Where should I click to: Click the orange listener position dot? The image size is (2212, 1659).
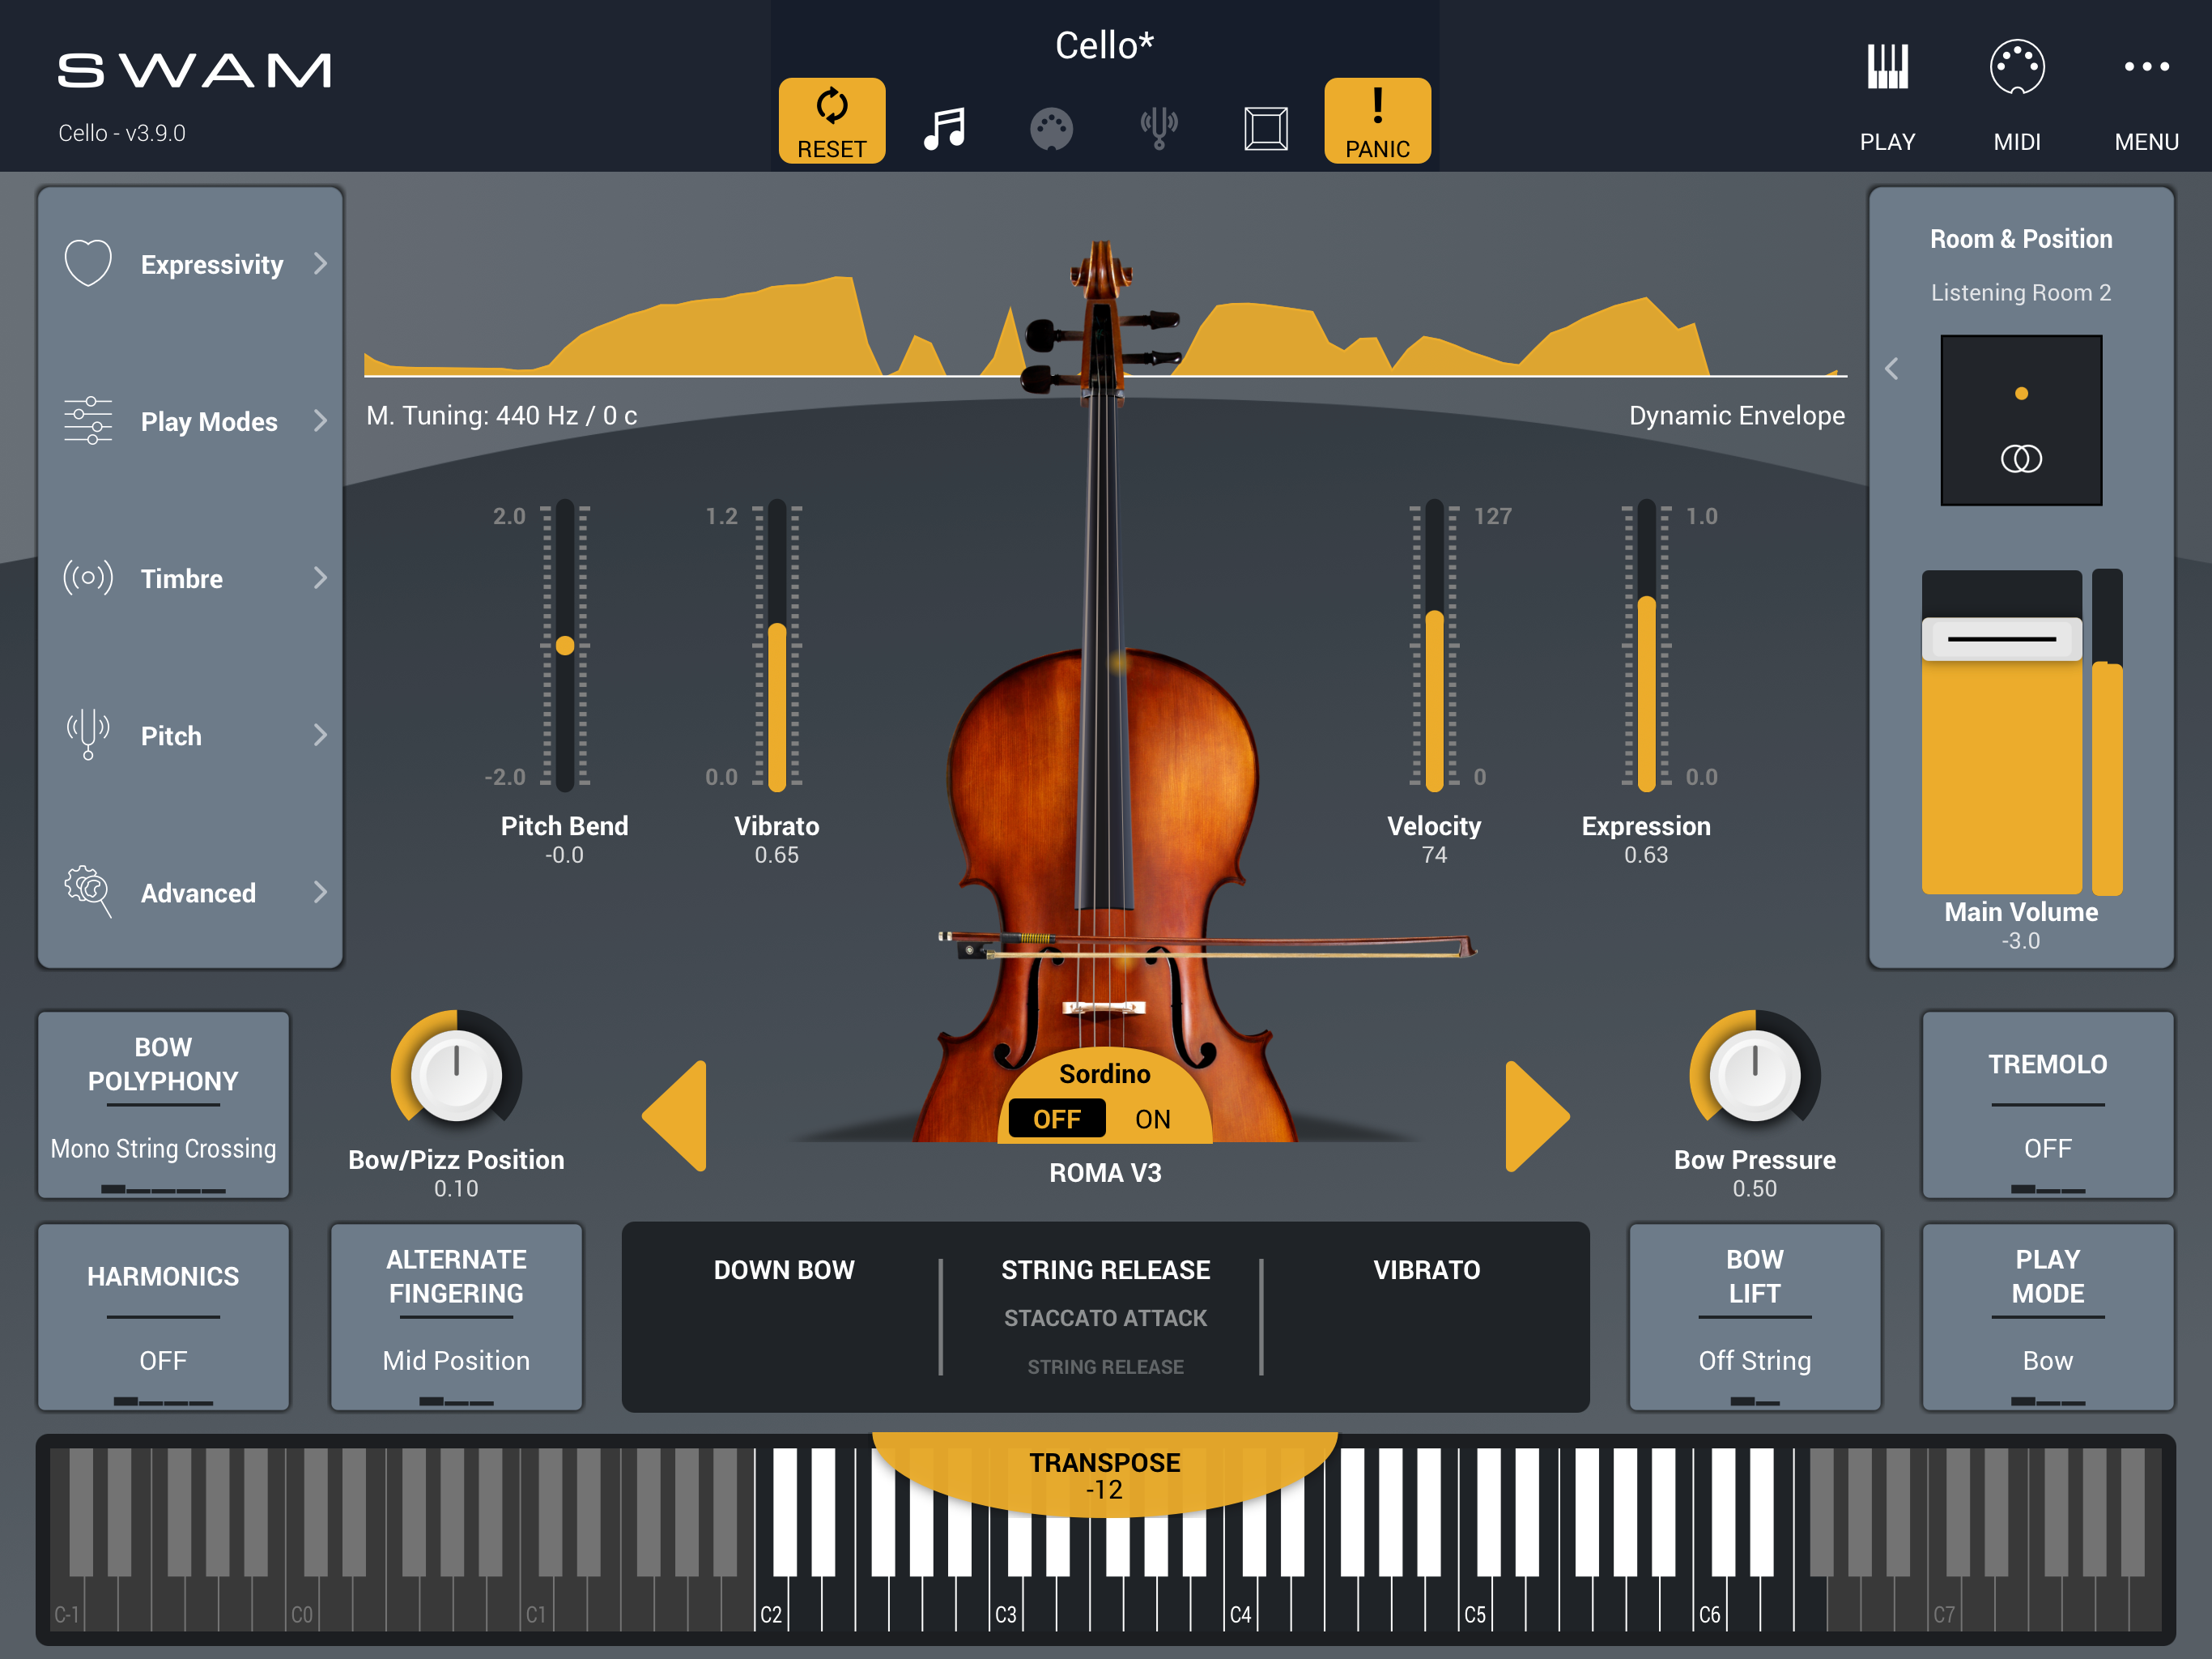click(x=2021, y=393)
